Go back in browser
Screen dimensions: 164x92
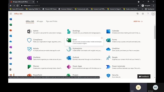click(11, 6)
